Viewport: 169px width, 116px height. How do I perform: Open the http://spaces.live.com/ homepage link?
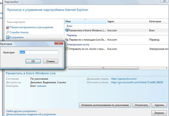[x=124, y=79]
